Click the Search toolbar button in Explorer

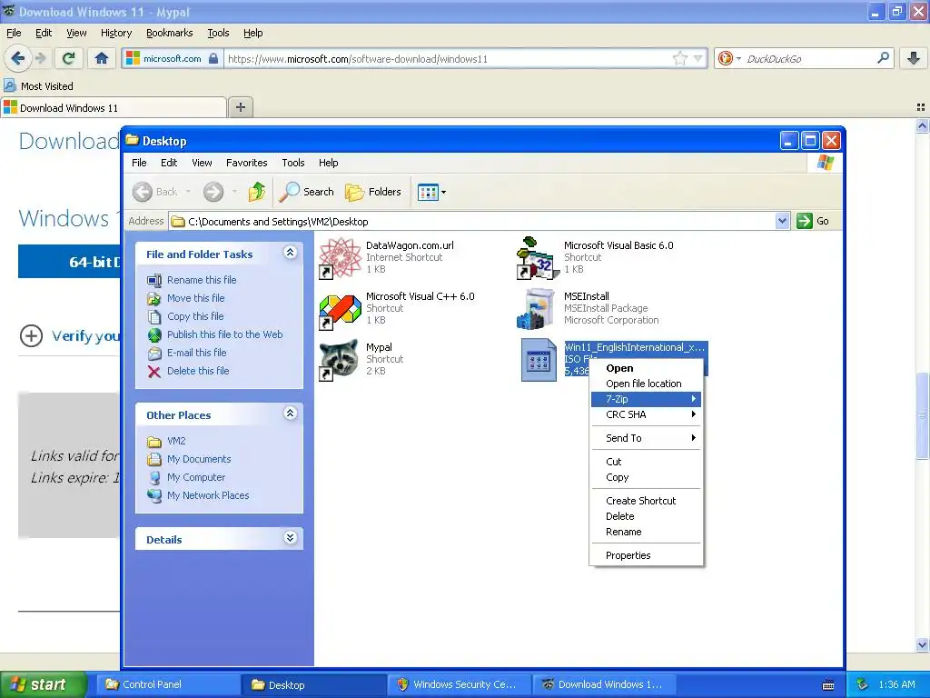307,191
